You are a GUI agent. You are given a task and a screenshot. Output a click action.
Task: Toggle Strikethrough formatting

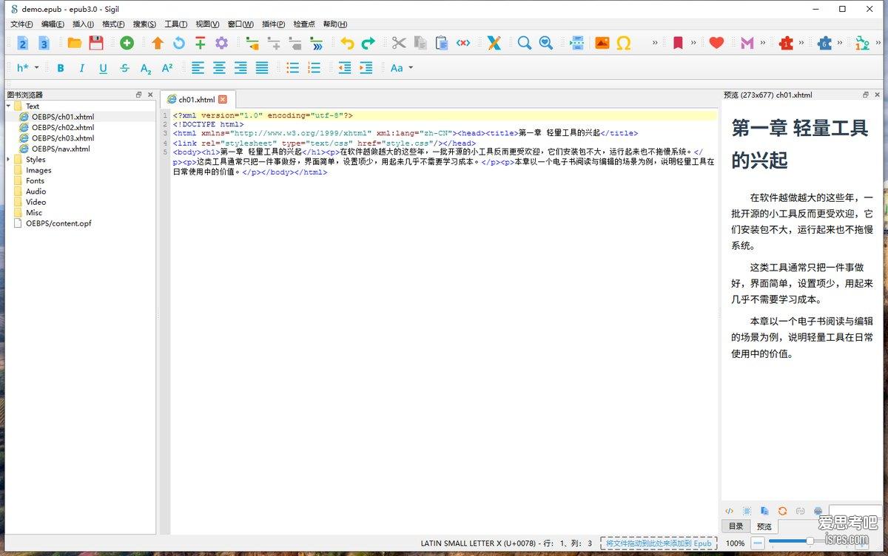[x=124, y=68]
